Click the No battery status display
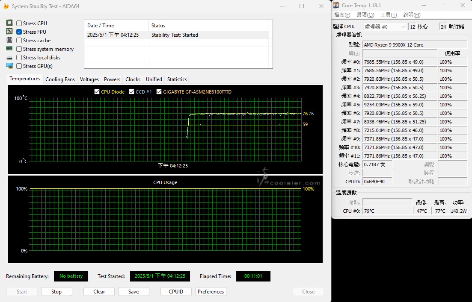This screenshot has width=472, height=302. [71, 276]
